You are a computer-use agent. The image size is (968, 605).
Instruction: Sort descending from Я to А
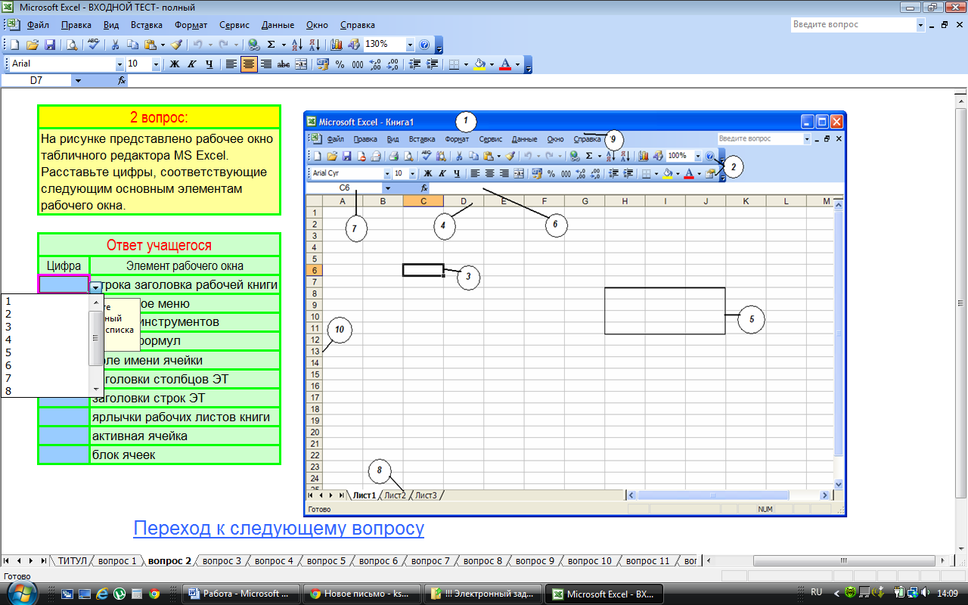coord(315,45)
